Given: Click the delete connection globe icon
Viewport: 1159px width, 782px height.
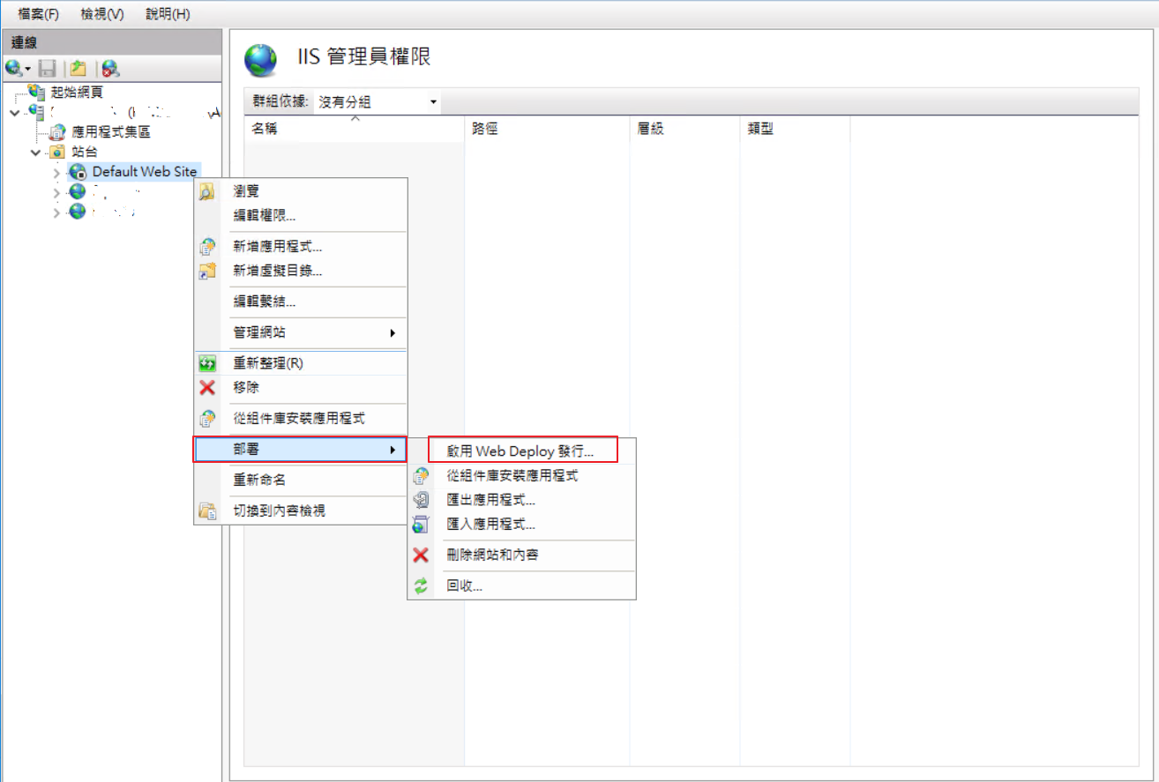Looking at the screenshot, I should 110,69.
